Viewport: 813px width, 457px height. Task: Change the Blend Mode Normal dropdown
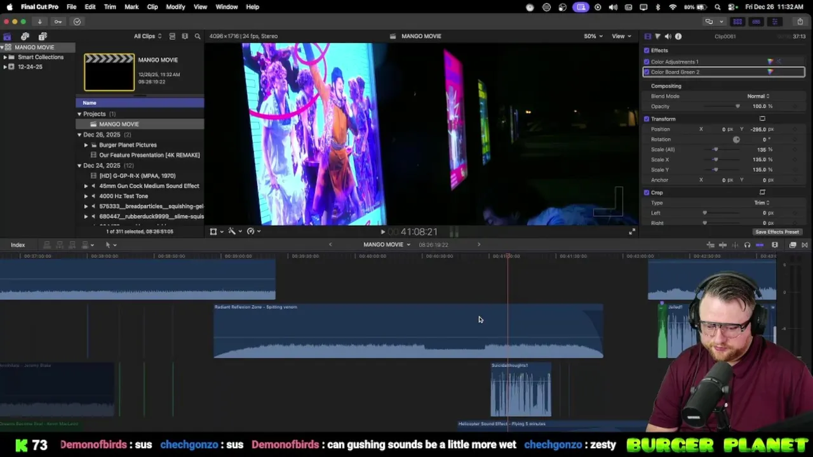point(758,96)
